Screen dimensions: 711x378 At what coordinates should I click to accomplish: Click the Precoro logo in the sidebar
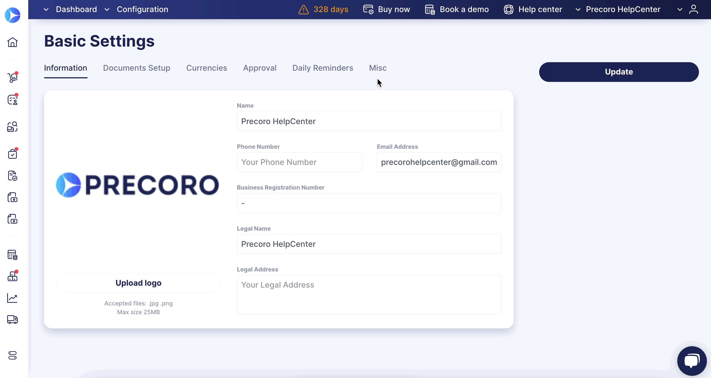(13, 15)
